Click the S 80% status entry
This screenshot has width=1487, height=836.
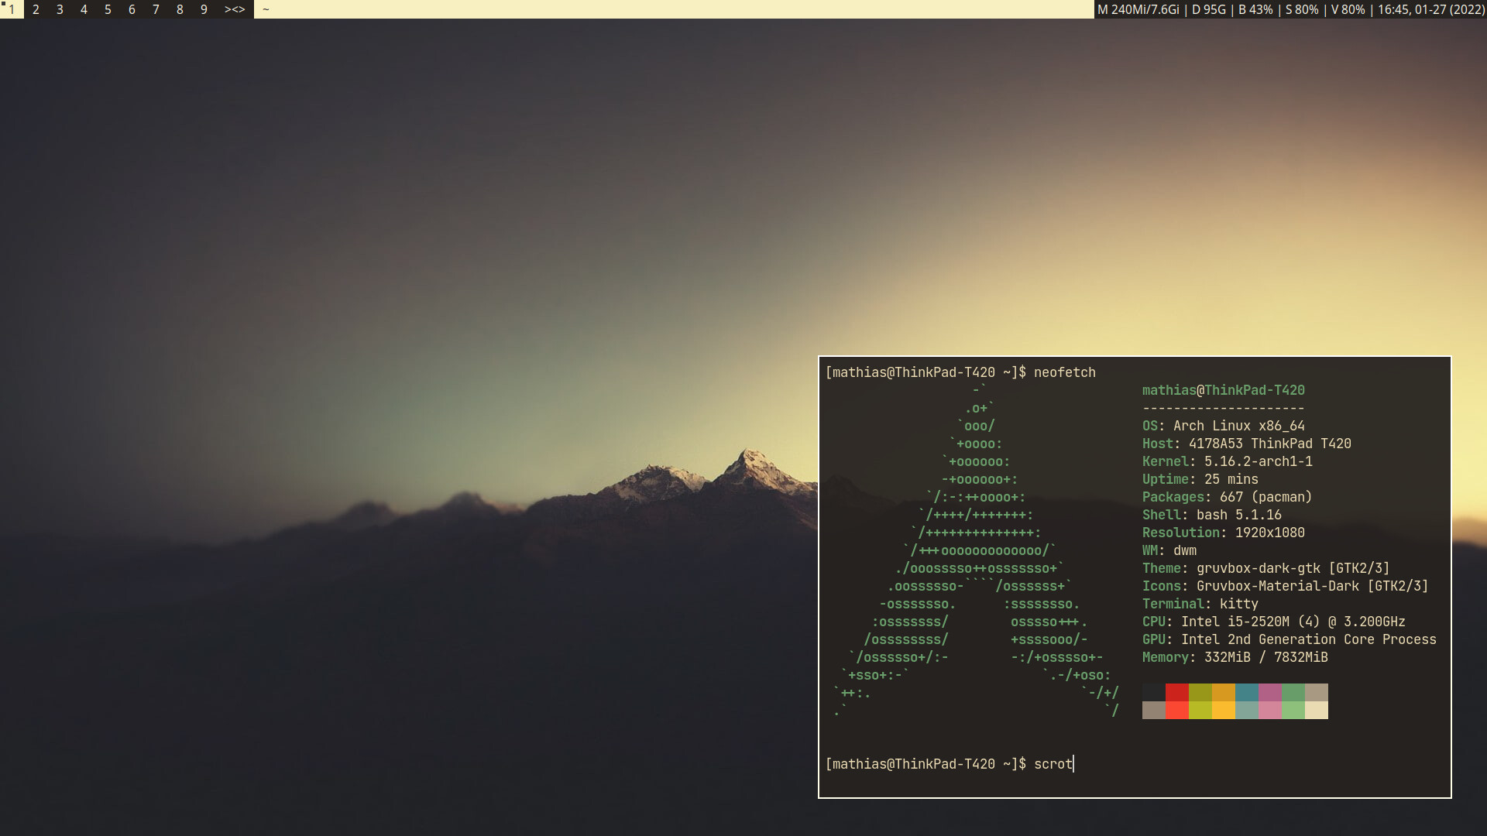1302,9
